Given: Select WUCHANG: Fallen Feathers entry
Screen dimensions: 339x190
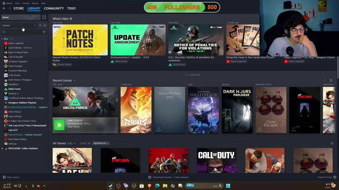Looking at the screenshot, I should coord(23,148).
